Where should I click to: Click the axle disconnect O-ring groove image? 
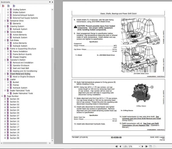click(141, 93)
